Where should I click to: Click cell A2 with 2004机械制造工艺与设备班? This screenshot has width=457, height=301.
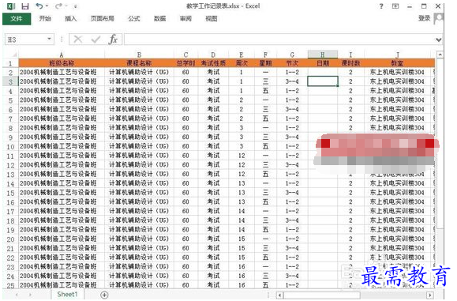pos(62,72)
